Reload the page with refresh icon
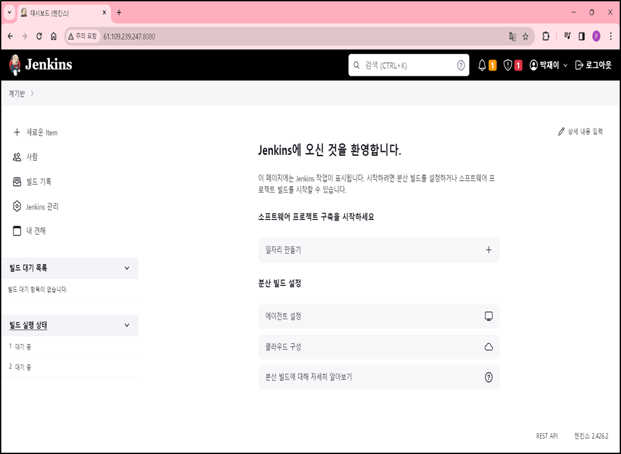This screenshot has height=454, width=621. 39,36
